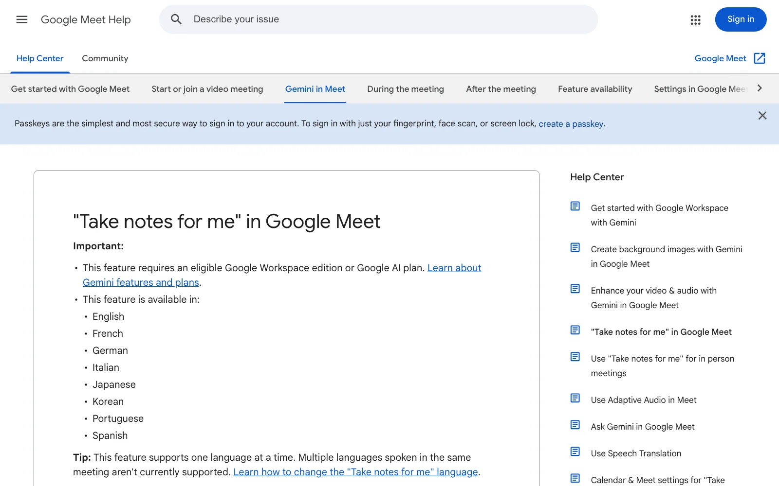Click article icon beside Use "Take notes for me" in person
This screenshot has height=486, width=779.
pos(575,357)
